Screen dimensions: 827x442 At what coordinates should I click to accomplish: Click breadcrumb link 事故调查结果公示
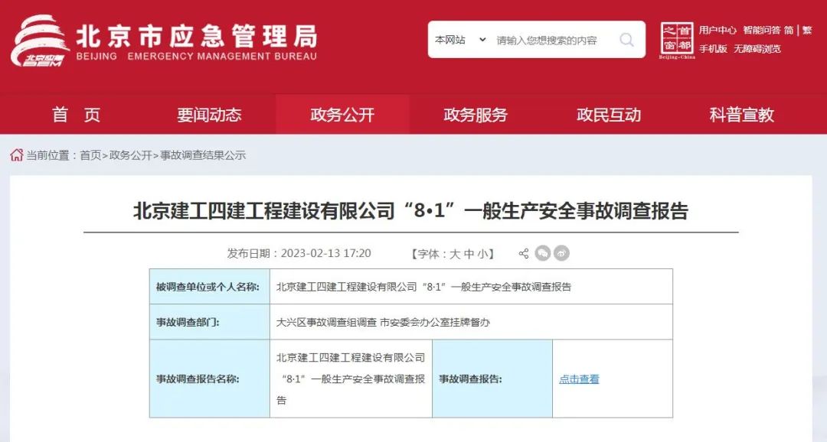coord(203,155)
